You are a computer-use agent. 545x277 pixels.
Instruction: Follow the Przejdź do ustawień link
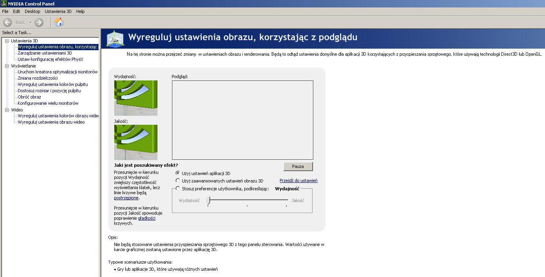coord(298,180)
